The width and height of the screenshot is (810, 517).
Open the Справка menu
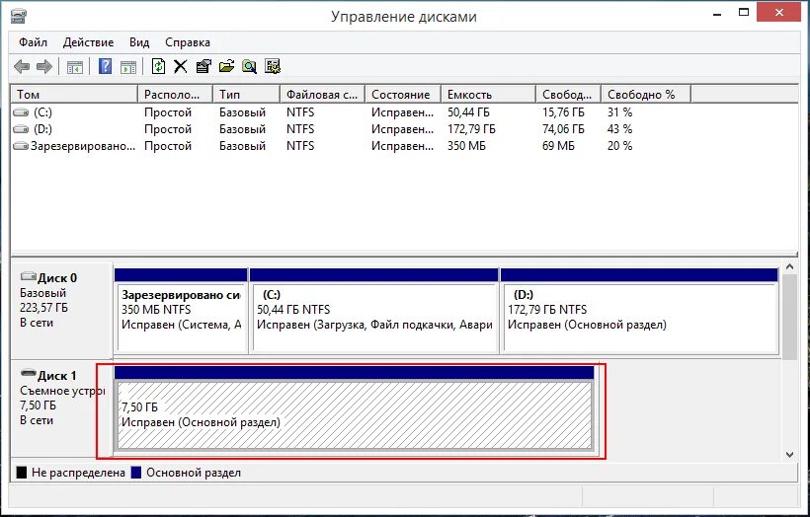tap(188, 42)
